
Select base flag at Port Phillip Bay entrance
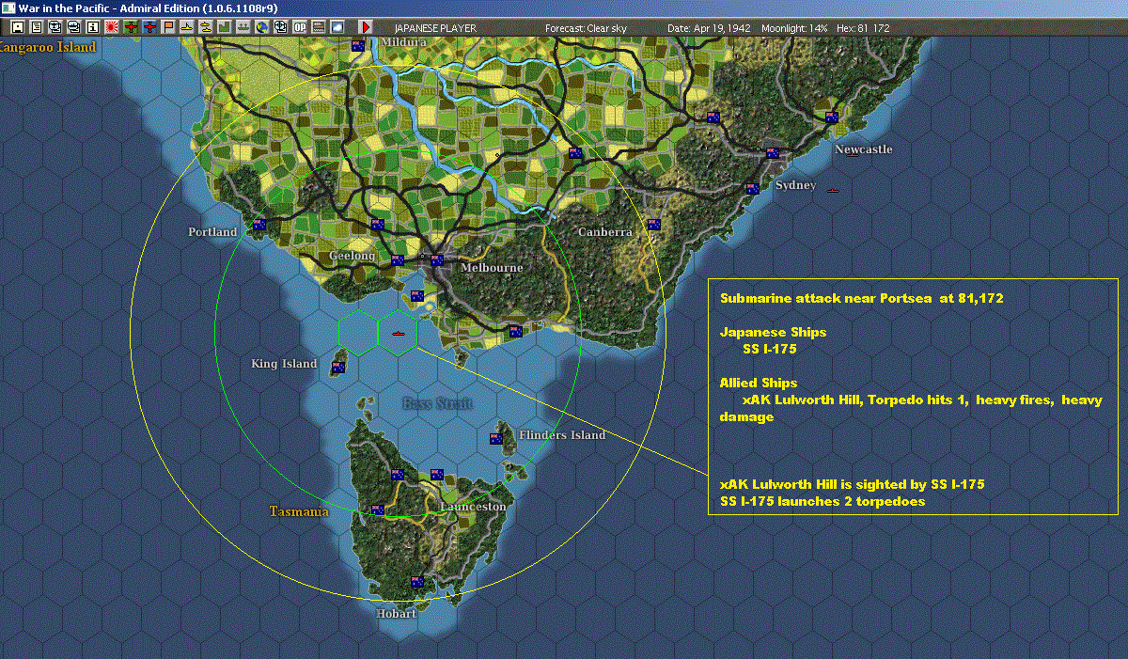coord(417,295)
